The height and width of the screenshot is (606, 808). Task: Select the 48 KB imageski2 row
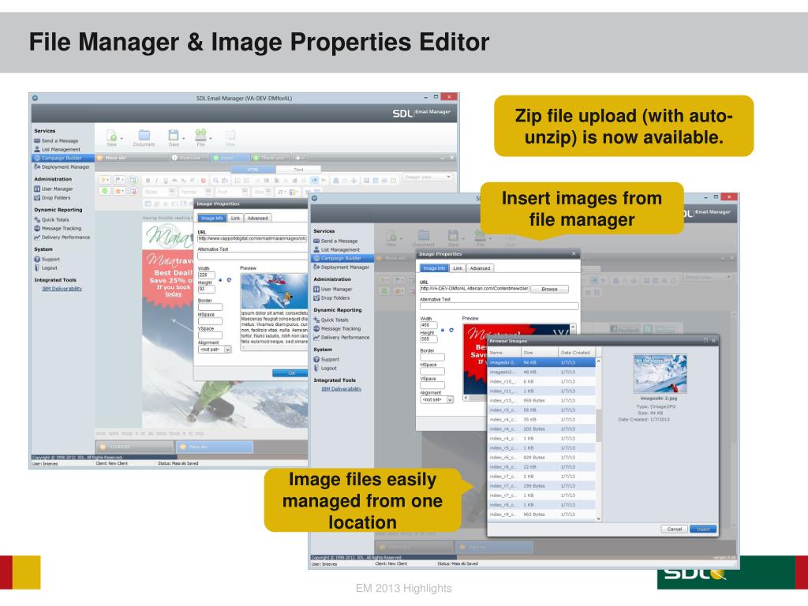pyautogui.click(x=541, y=372)
